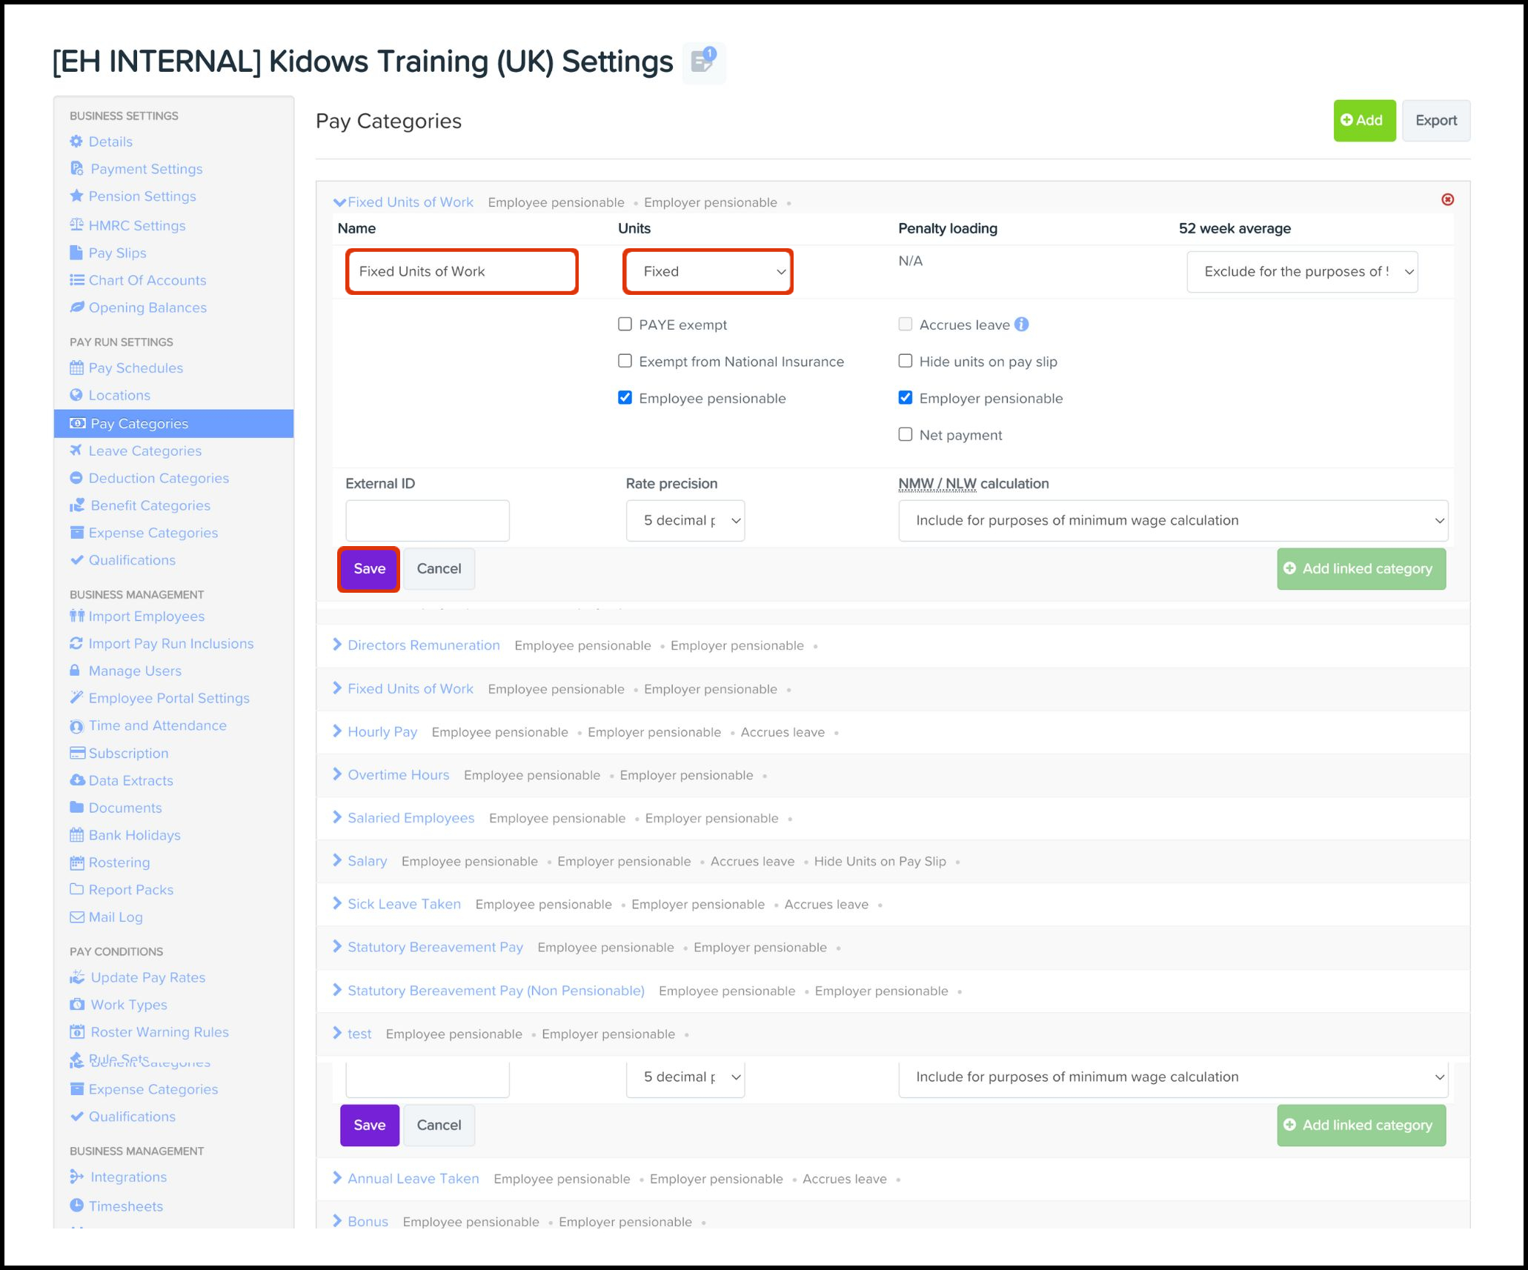This screenshot has width=1528, height=1270.
Task: Click the notes icon beside page title
Action: tap(702, 61)
